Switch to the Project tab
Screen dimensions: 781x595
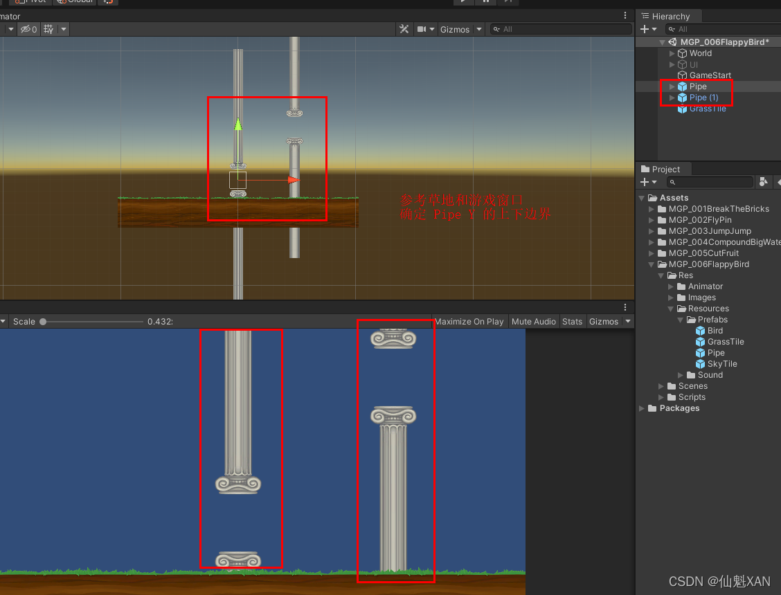pyautogui.click(x=661, y=170)
